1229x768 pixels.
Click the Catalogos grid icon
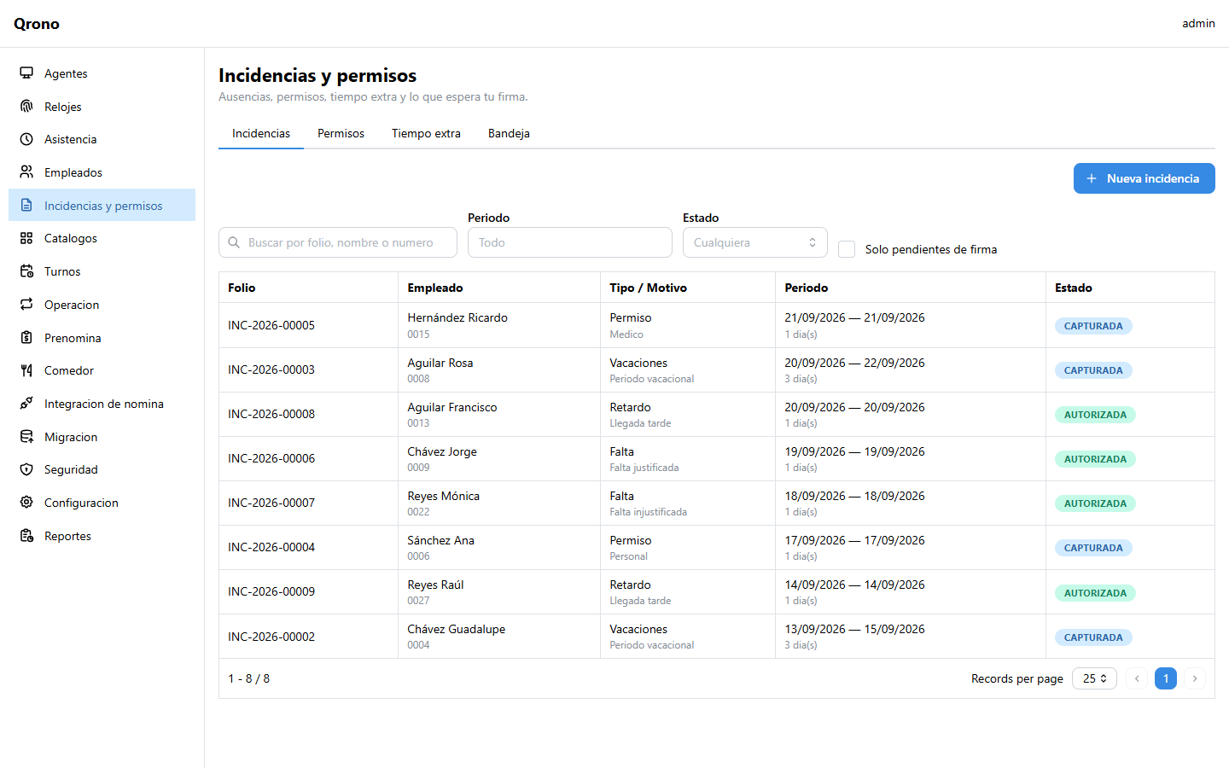coord(26,238)
